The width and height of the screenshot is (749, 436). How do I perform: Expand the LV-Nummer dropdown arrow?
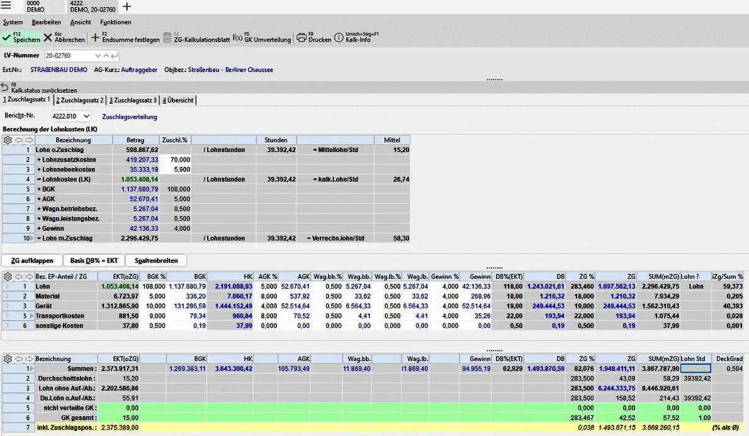pos(96,55)
